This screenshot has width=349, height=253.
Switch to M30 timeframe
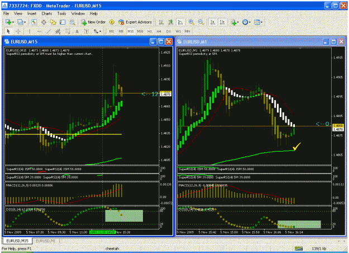click(140, 31)
